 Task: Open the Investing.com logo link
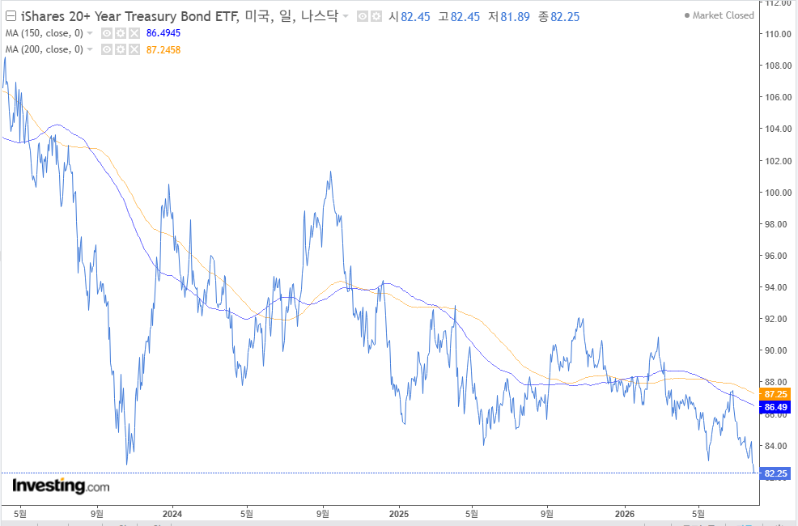[x=61, y=486]
